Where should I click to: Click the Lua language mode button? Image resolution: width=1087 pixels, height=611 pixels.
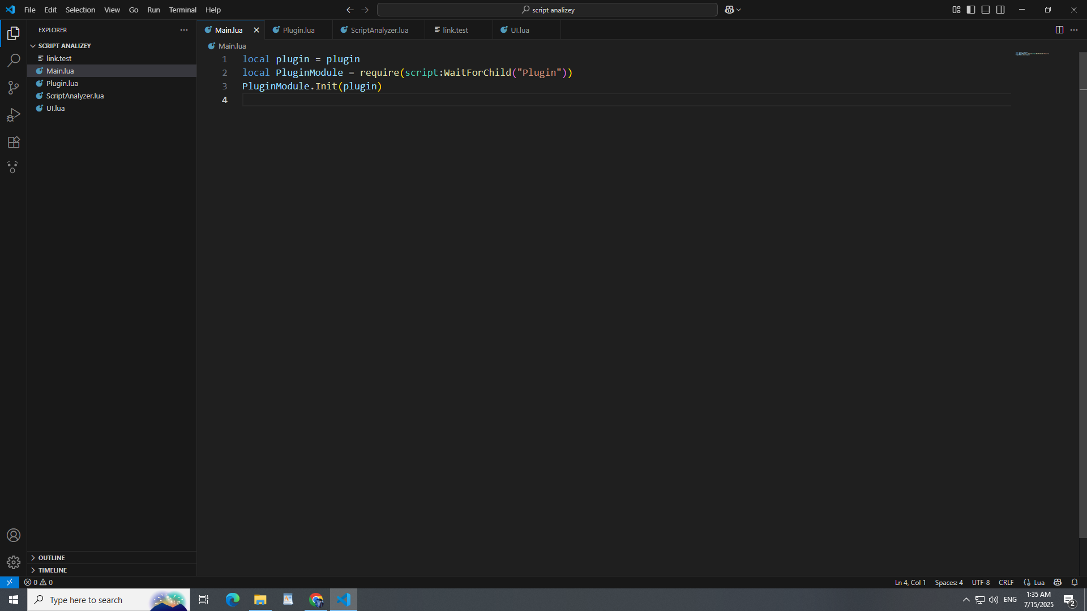(1039, 582)
